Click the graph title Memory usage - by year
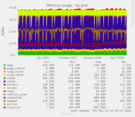This screenshot has width=135, height=117. coord(67,5)
